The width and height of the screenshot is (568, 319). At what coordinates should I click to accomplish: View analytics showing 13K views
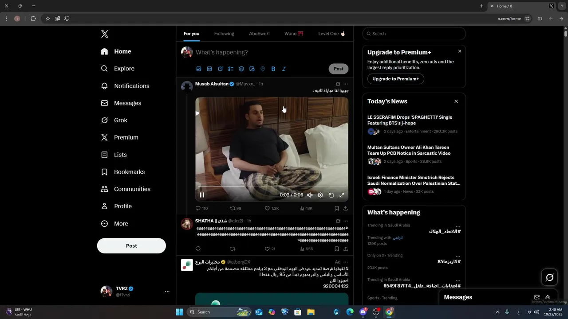click(306, 208)
